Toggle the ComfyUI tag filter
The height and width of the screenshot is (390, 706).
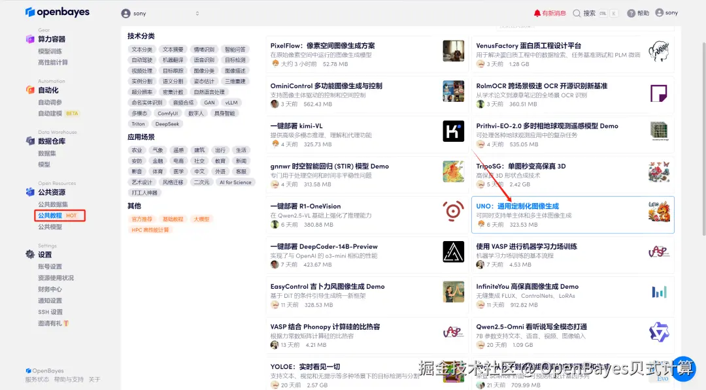167,114
